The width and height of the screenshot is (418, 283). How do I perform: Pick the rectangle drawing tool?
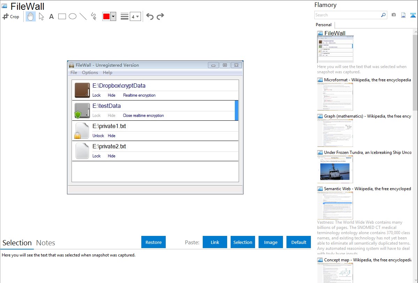tap(62, 16)
